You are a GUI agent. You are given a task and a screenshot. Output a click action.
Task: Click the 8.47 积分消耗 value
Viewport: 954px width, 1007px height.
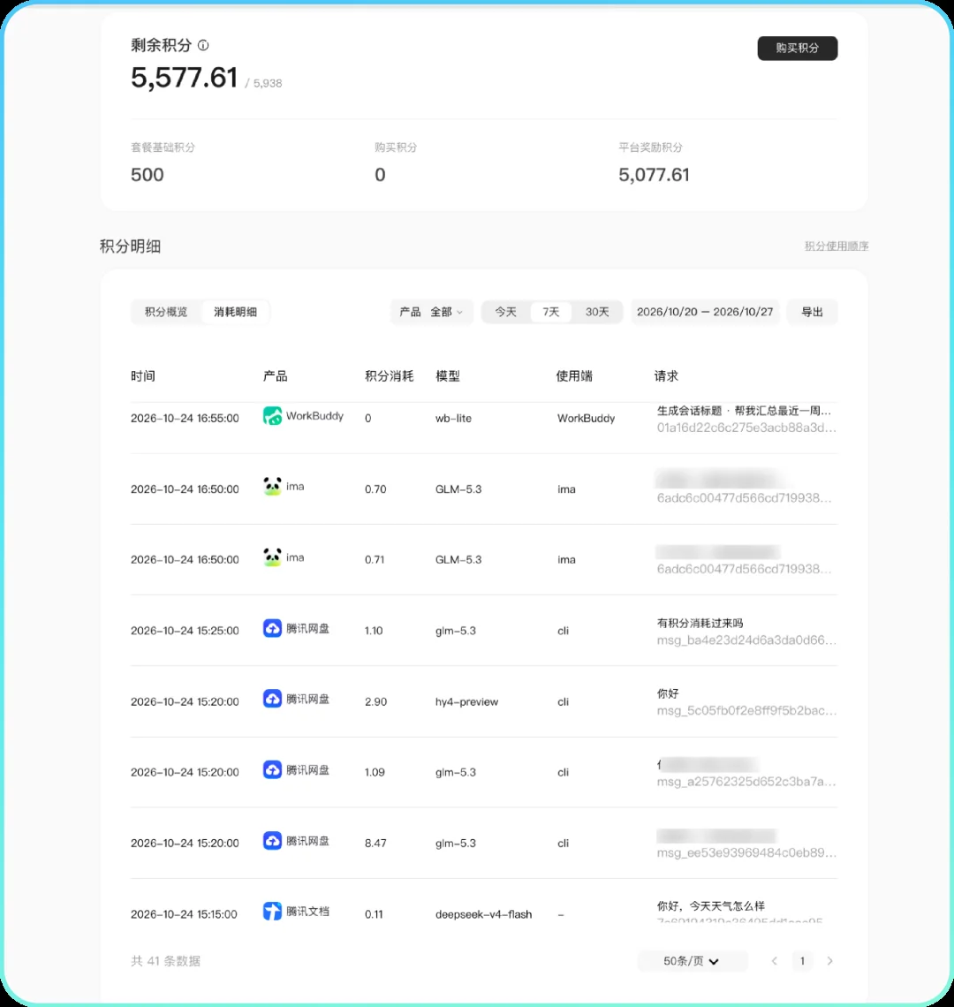click(x=375, y=844)
